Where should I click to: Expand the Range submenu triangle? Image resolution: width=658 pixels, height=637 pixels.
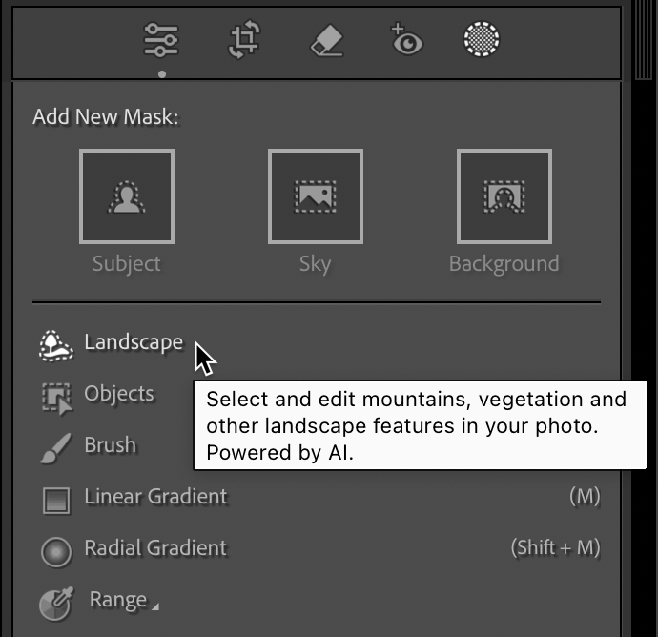click(x=155, y=606)
